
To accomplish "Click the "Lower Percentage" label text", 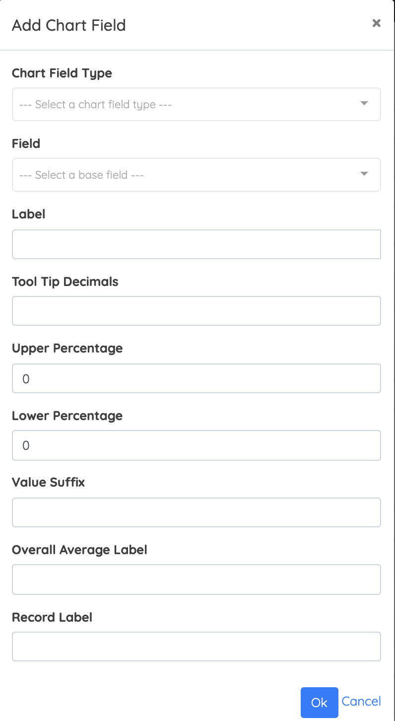I will click(67, 416).
